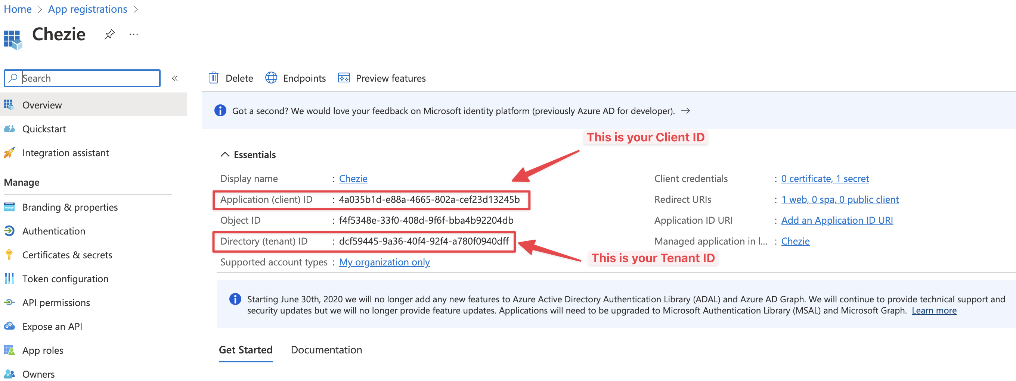The height and width of the screenshot is (381, 1016).
Task: Click the feedback banner message text
Action: point(453,111)
